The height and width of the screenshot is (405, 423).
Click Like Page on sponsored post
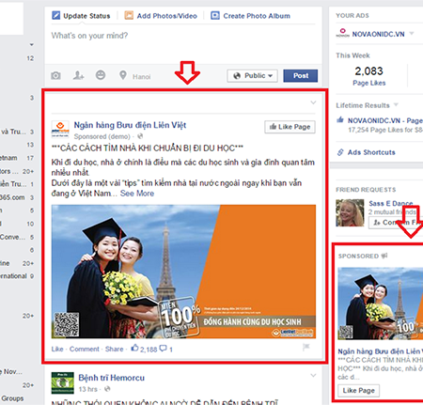point(290,127)
